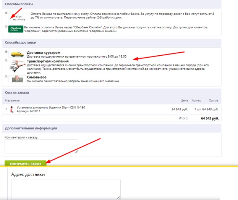Select the invoice payment radio button
Screen dimensions: 238x200
[6, 13]
